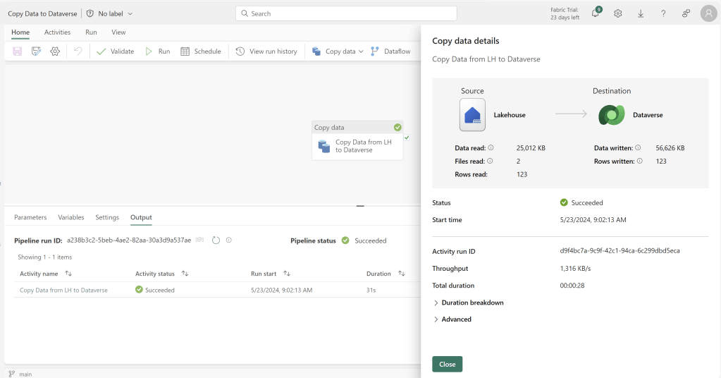Open the notifications bell

tap(595, 13)
